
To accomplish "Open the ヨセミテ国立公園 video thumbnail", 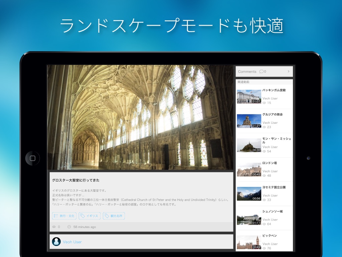I will 249,194.
